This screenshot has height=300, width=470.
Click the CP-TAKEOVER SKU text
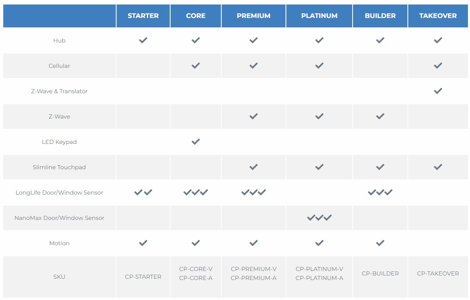(438, 274)
